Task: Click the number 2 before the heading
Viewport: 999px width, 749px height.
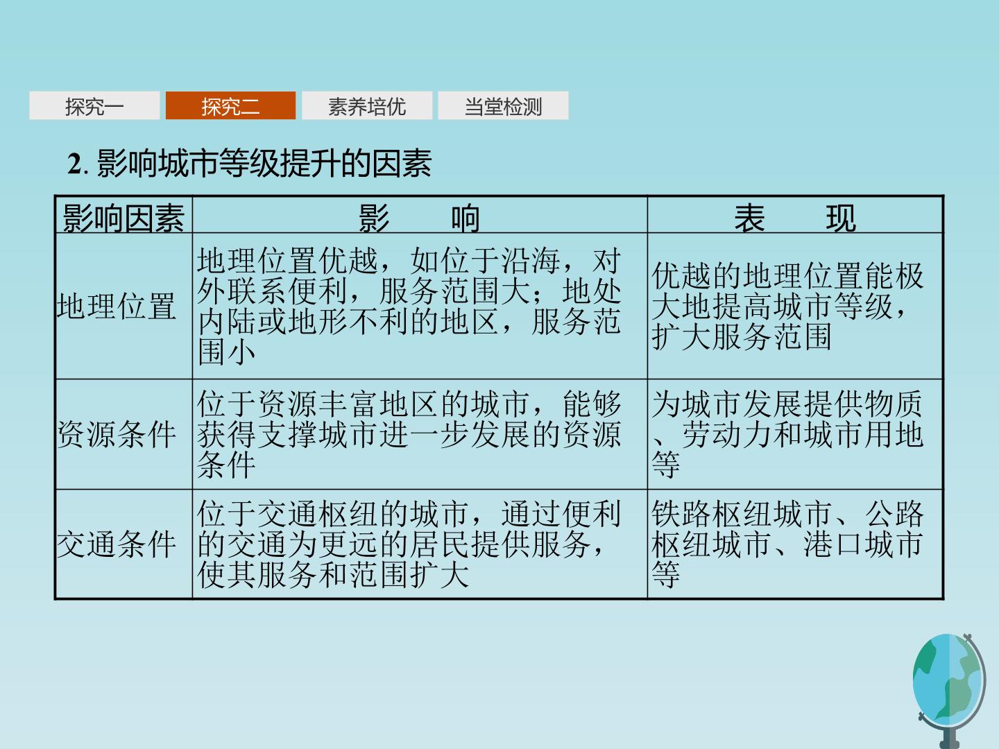Action: [x=74, y=164]
